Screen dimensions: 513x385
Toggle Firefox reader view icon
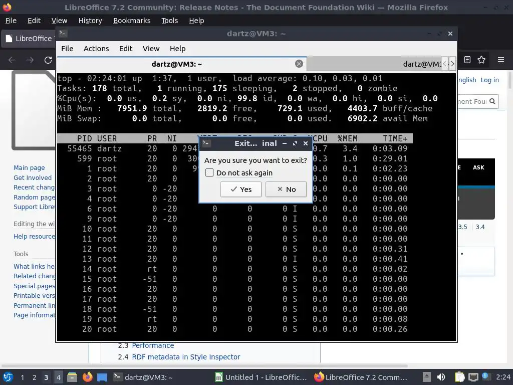tap(467, 60)
